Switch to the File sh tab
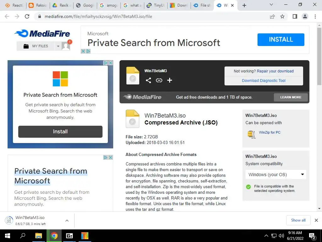The height and width of the screenshot is (242, 322). (203, 5)
